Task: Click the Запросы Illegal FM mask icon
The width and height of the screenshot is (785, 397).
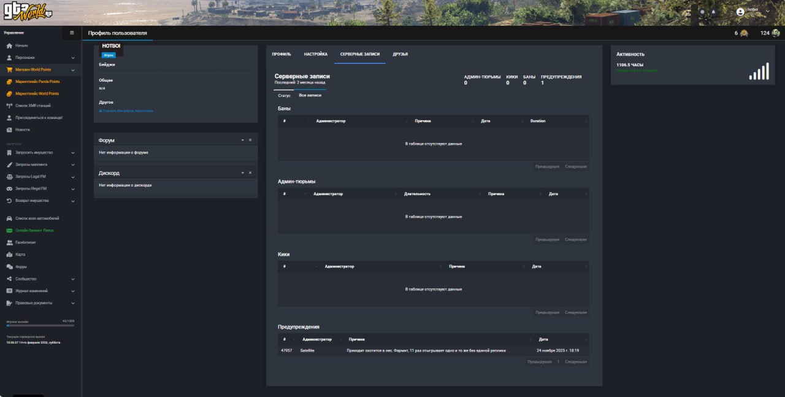Action: click(x=9, y=188)
